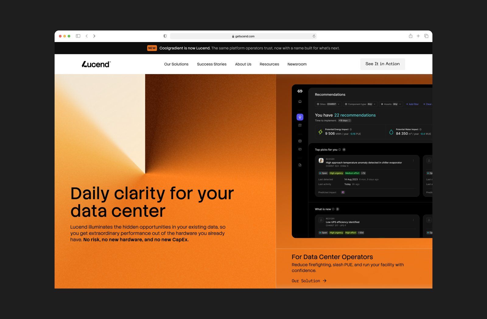Open the Sites CHAR07 filter dropdown
Screen dimensions: 487x319
coord(328,104)
